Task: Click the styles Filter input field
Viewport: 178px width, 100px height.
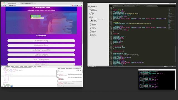Action: point(66,70)
